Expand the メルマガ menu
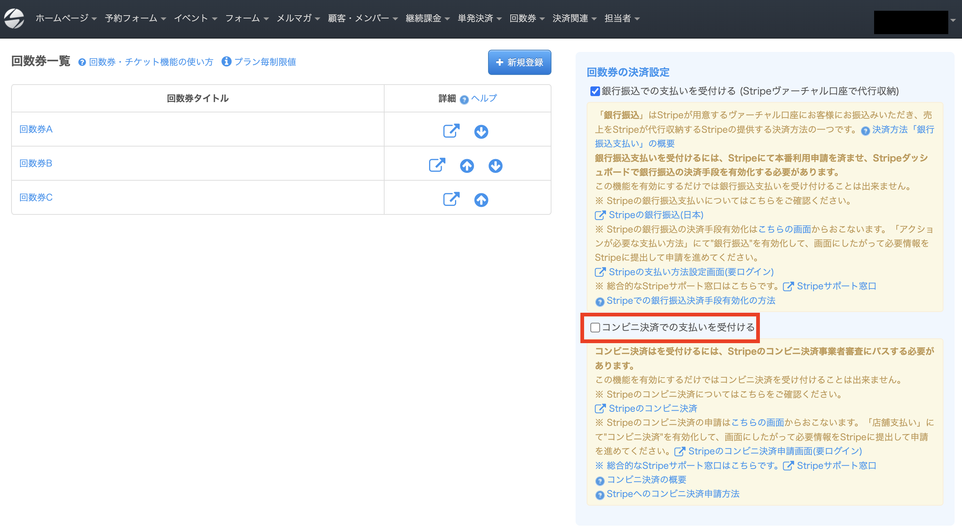 click(x=299, y=18)
